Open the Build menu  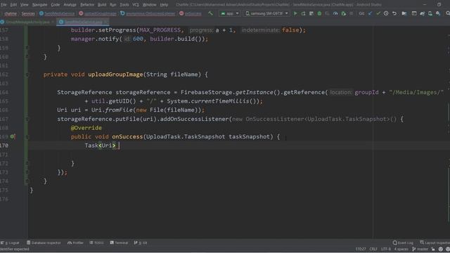[x=102, y=5]
